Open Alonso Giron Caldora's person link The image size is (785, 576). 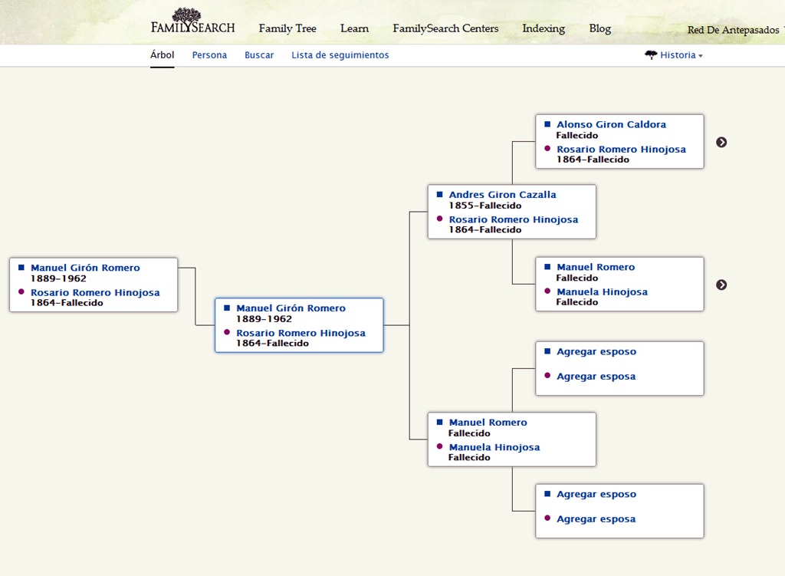pos(611,125)
